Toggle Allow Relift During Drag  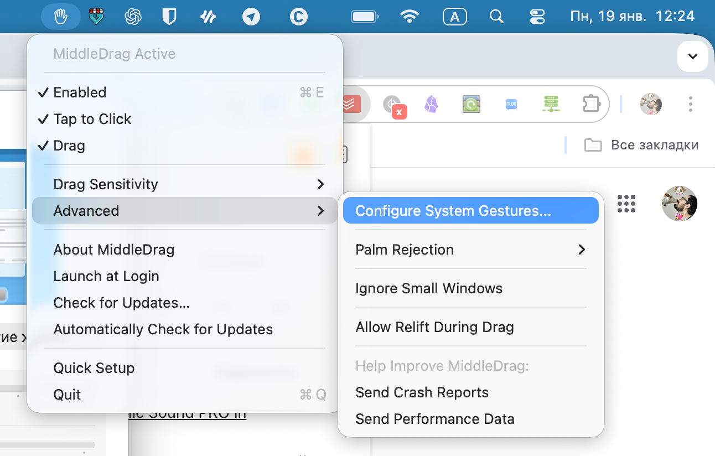point(471,327)
